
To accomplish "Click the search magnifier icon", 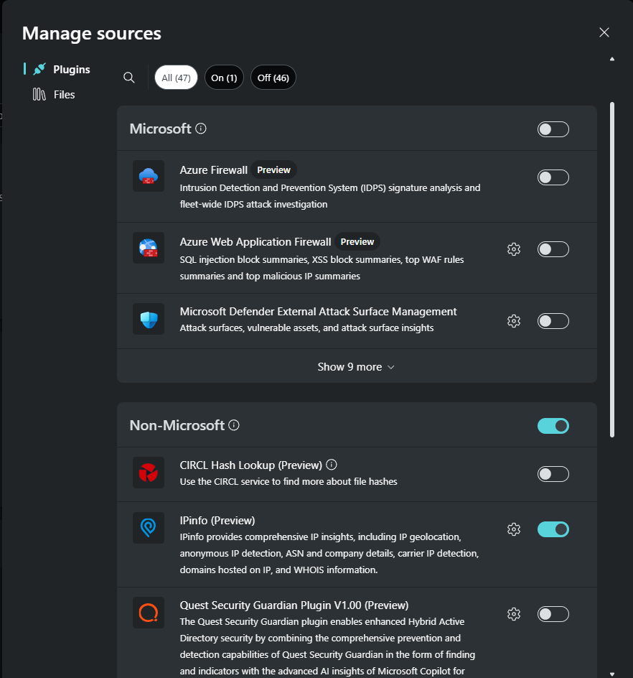I will (x=128, y=78).
